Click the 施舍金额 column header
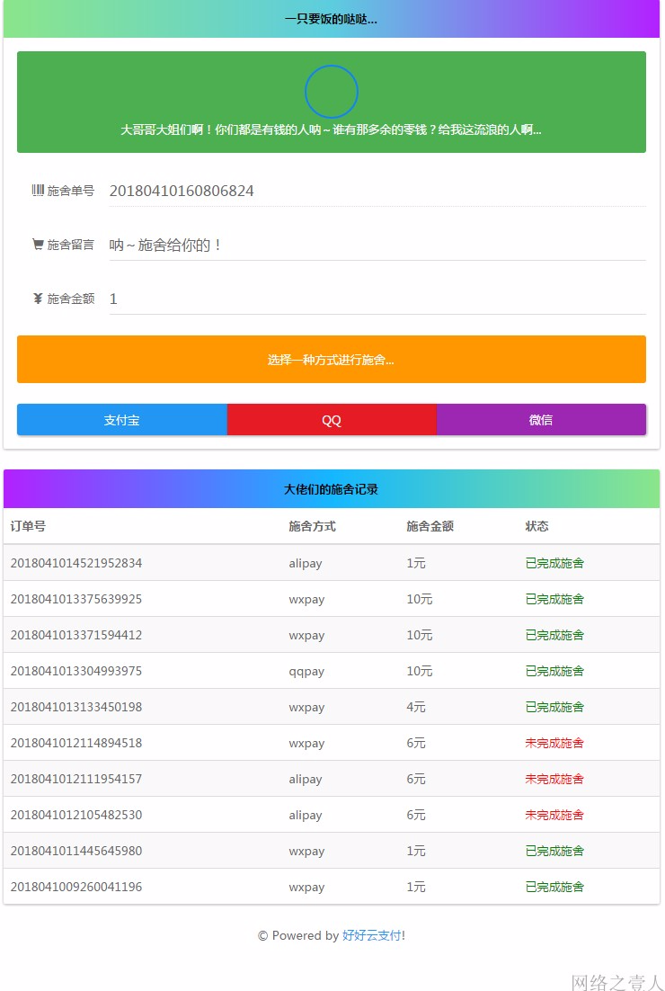665x991 pixels. pyautogui.click(x=430, y=526)
